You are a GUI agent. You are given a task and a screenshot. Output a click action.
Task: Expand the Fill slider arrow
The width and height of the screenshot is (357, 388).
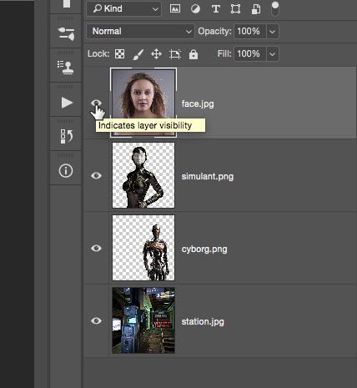point(272,53)
